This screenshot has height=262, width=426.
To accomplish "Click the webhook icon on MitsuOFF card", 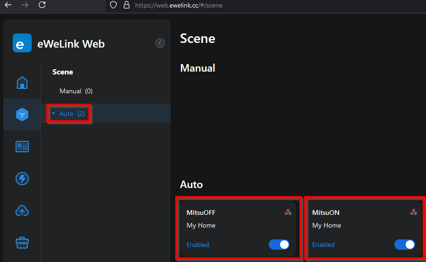I will point(288,212).
